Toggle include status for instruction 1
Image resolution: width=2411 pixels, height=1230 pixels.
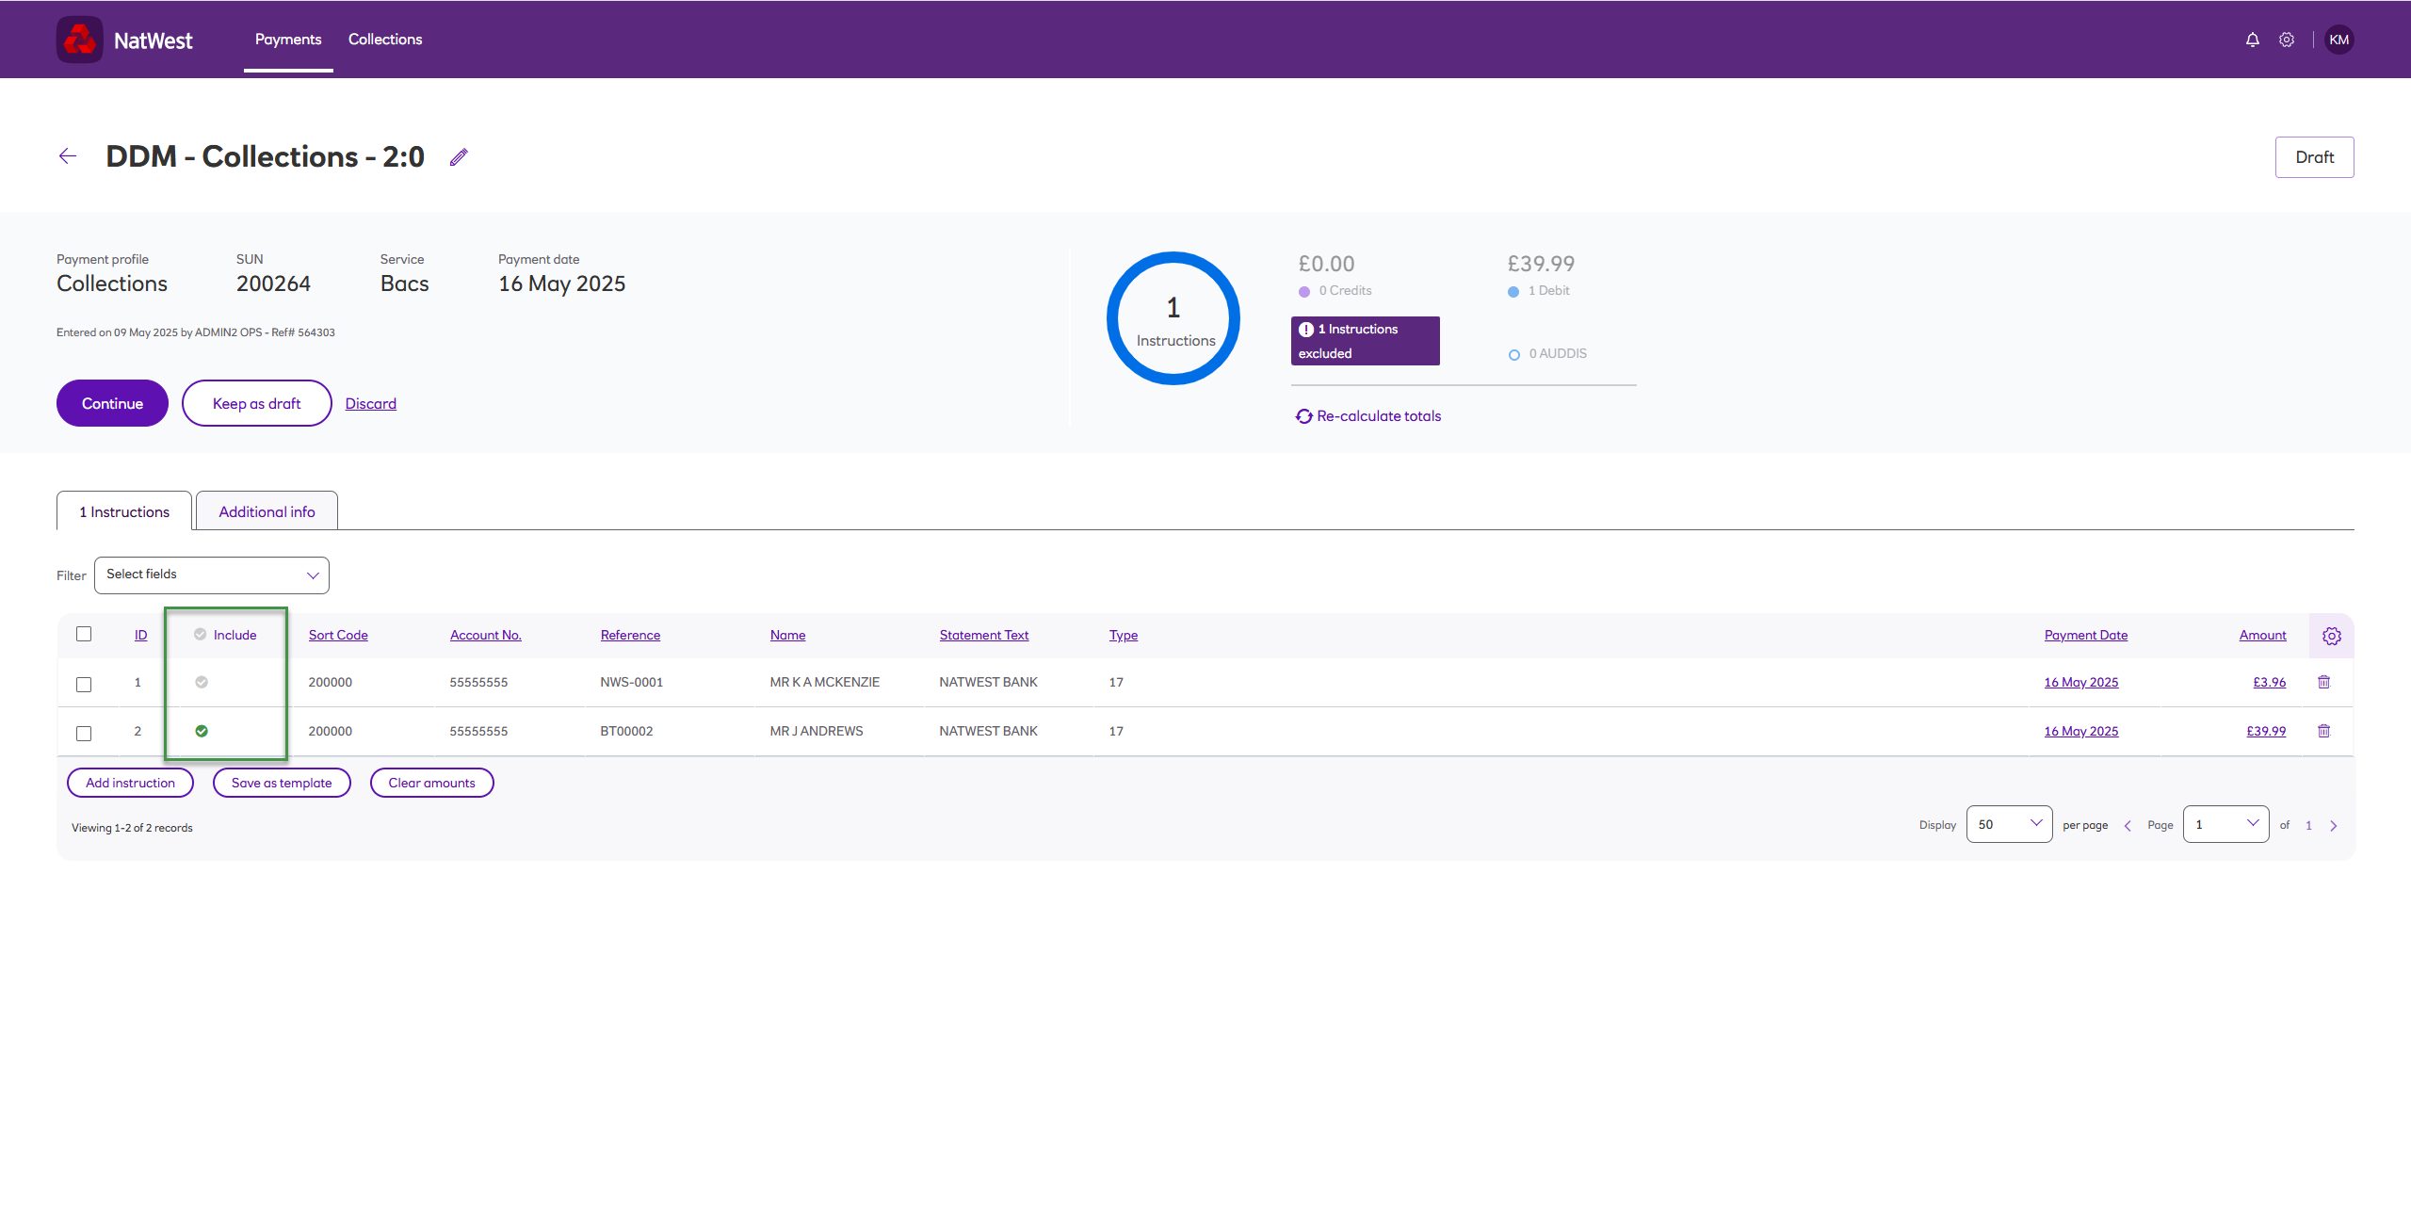click(x=202, y=682)
